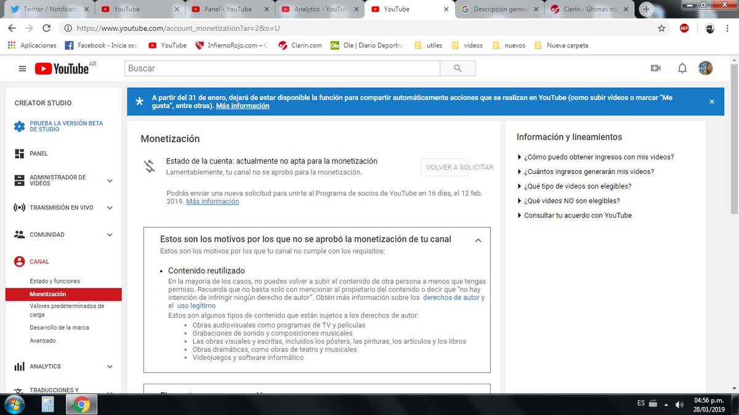Click the Comunidad people icon
This screenshot has width=739, height=415.
point(19,234)
